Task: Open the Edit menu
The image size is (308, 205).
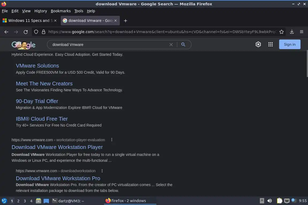Action: [15, 11]
